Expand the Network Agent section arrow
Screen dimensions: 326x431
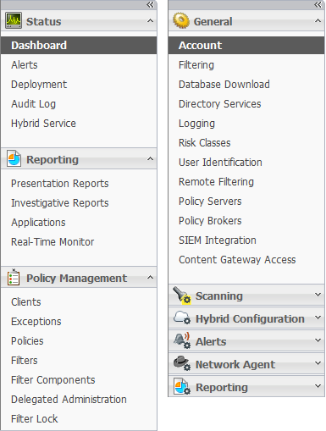click(318, 363)
